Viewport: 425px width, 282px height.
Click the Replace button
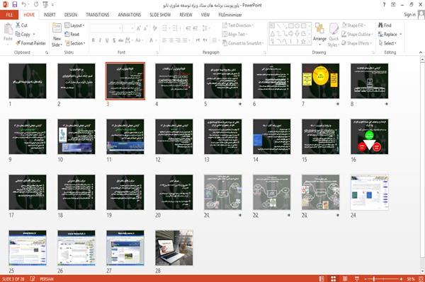[x=387, y=35]
